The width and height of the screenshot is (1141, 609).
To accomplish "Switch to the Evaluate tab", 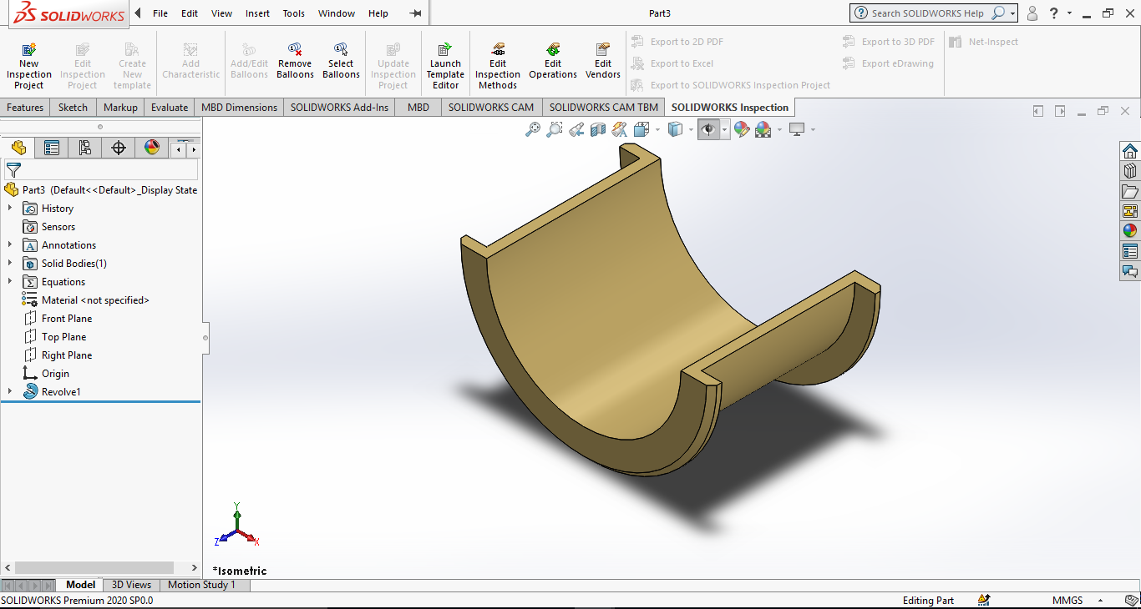I will 170,108.
